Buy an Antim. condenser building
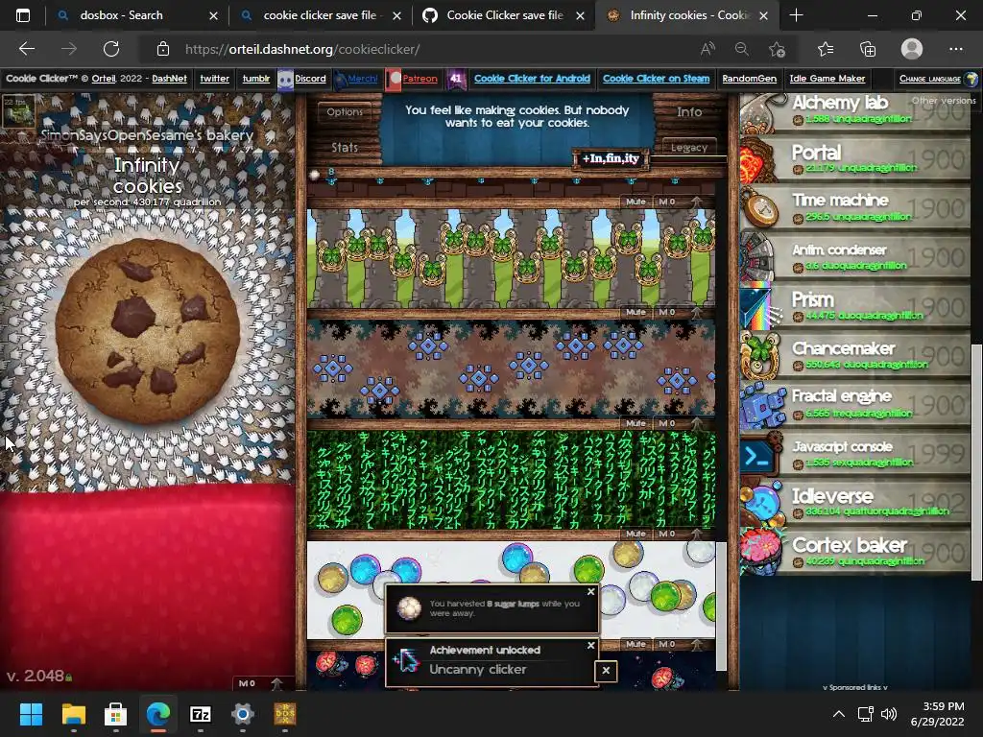 [x=855, y=257]
